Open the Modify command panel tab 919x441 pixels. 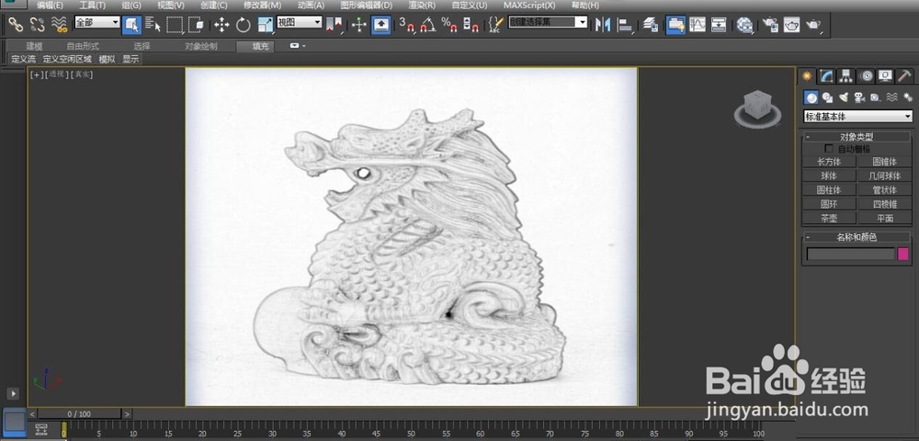[826, 76]
